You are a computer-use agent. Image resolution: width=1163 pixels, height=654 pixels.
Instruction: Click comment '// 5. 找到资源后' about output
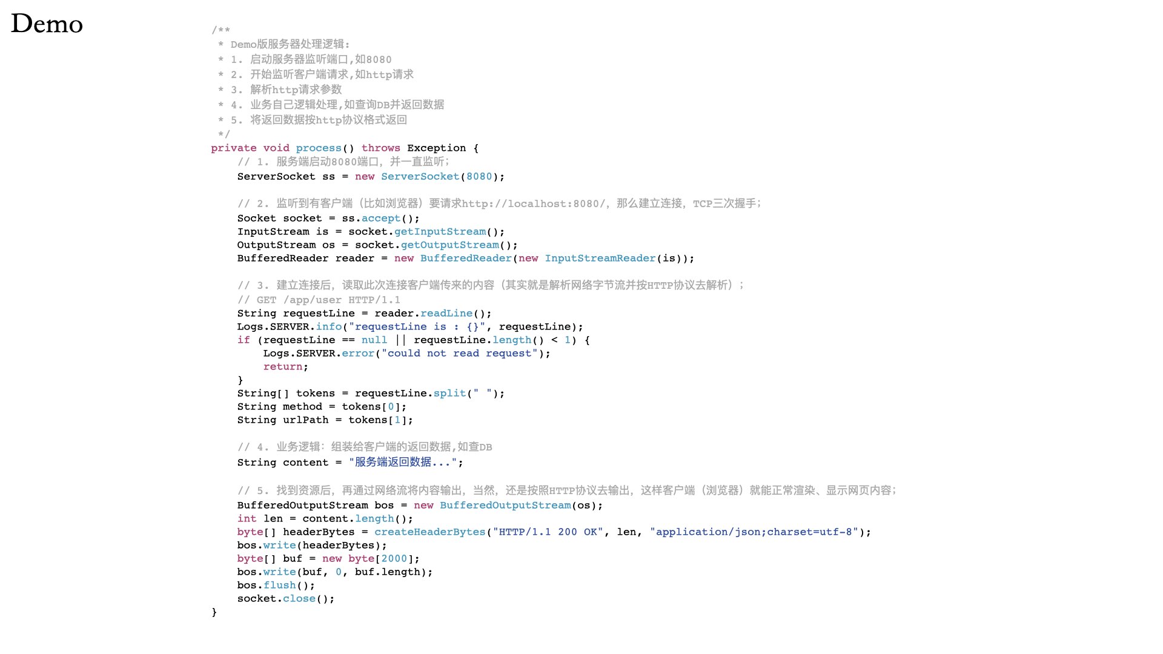(x=567, y=490)
